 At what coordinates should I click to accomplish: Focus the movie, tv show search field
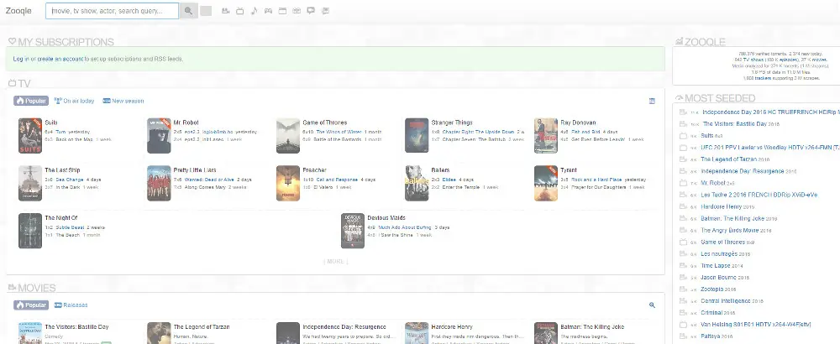coord(112,11)
